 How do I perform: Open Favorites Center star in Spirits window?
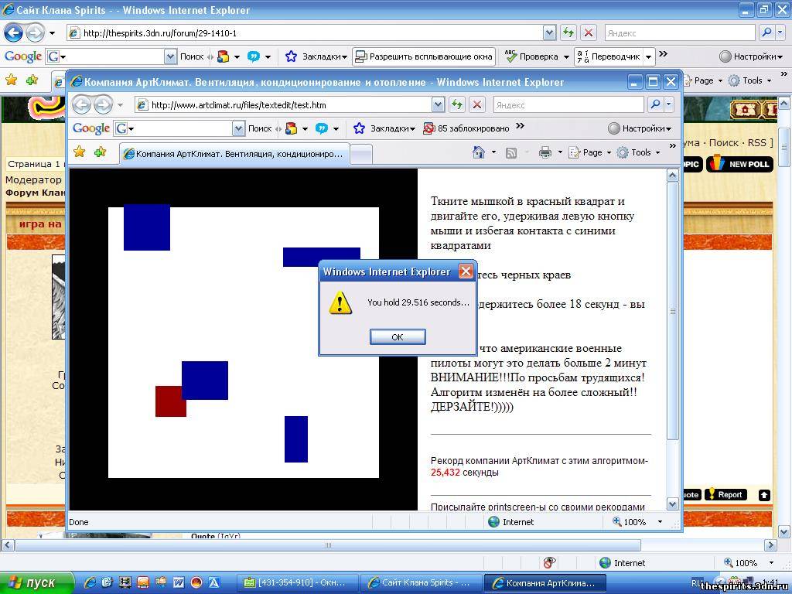[11, 80]
